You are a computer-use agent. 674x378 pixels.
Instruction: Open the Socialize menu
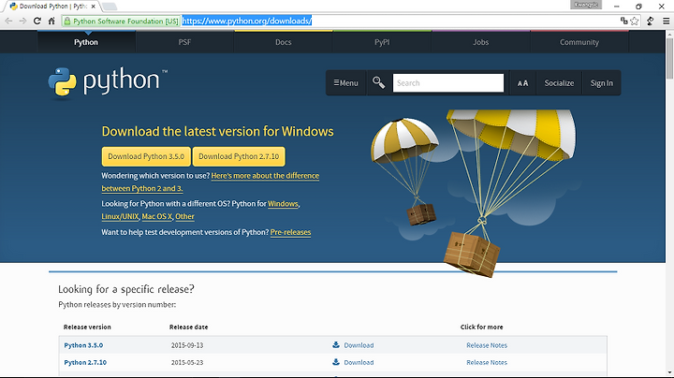[x=559, y=83]
